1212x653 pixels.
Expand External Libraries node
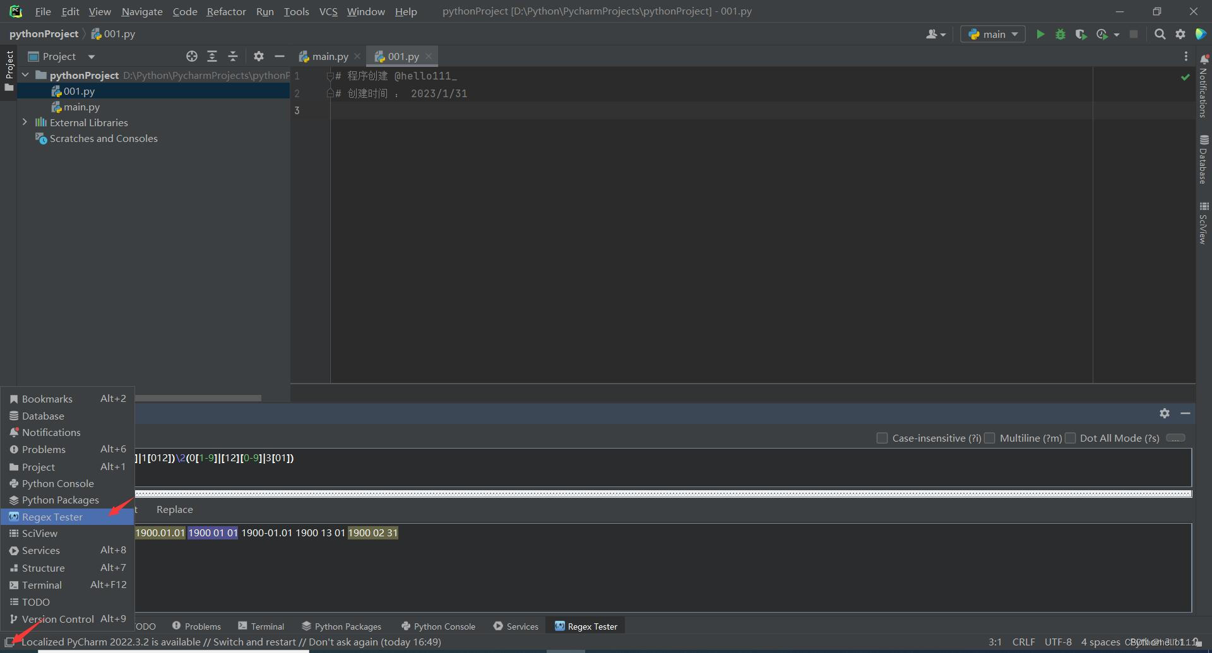click(x=25, y=122)
